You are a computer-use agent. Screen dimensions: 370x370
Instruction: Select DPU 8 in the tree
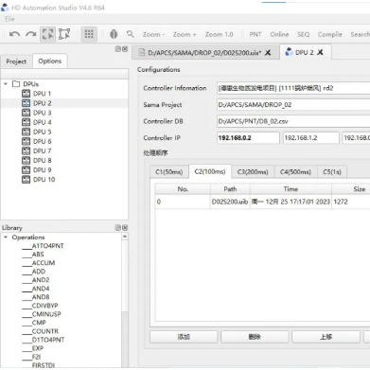point(43,160)
